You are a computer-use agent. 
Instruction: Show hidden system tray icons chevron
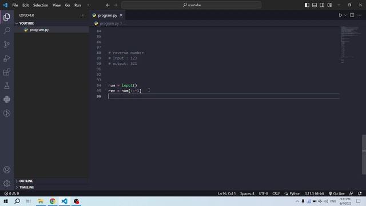click(x=297, y=201)
